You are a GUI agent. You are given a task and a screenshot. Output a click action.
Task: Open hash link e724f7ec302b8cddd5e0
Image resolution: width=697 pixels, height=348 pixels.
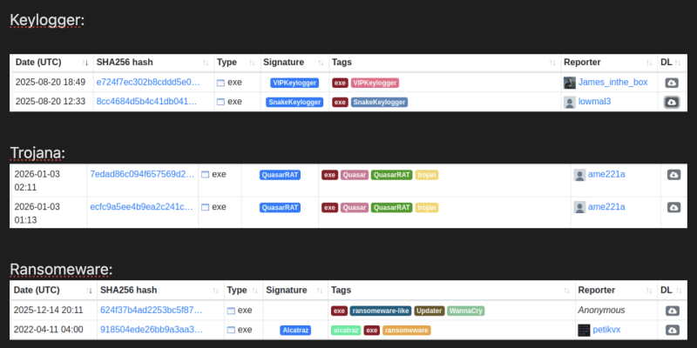pos(148,82)
